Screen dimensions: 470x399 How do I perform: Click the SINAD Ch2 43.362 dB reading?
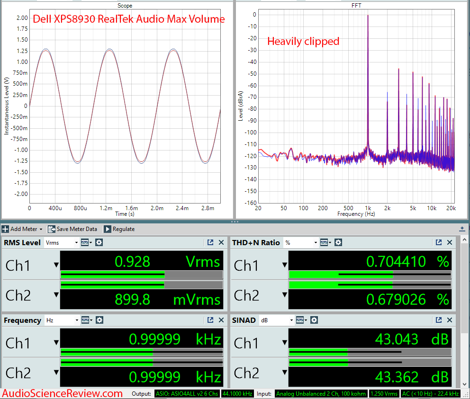tap(412, 377)
